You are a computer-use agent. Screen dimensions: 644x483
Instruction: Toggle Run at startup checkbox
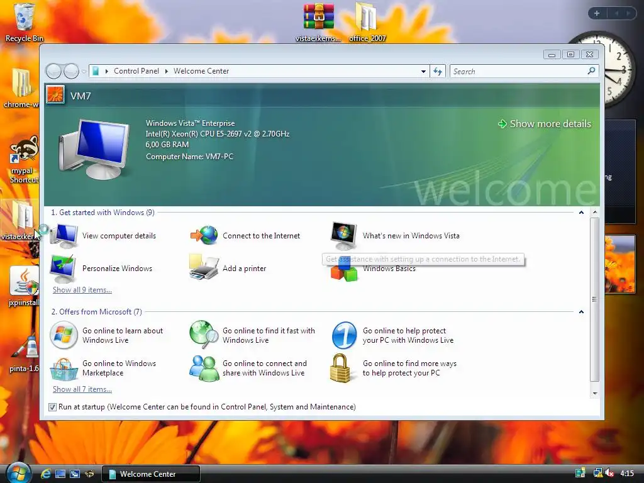pyautogui.click(x=52, y=407)
